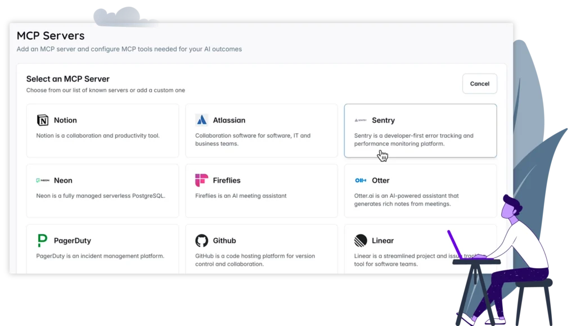This screenshot has width=576, height=326.
Task: Click the Github logo icon
Action: [x=202, y=240]
